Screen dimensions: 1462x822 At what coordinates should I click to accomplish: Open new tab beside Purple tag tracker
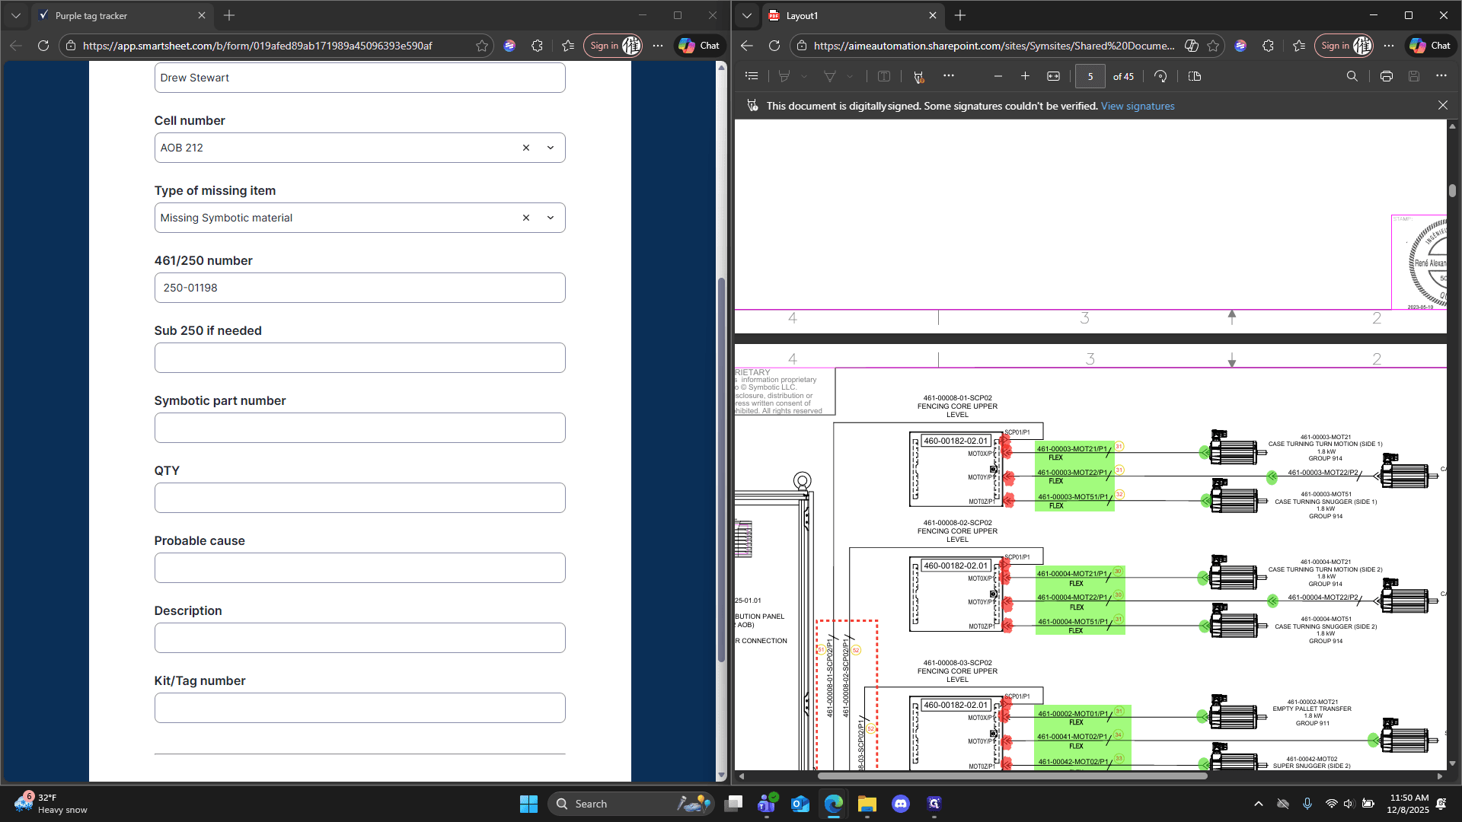[x=229, y=15]
